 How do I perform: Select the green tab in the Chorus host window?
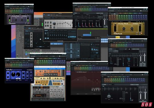point(130,13)
